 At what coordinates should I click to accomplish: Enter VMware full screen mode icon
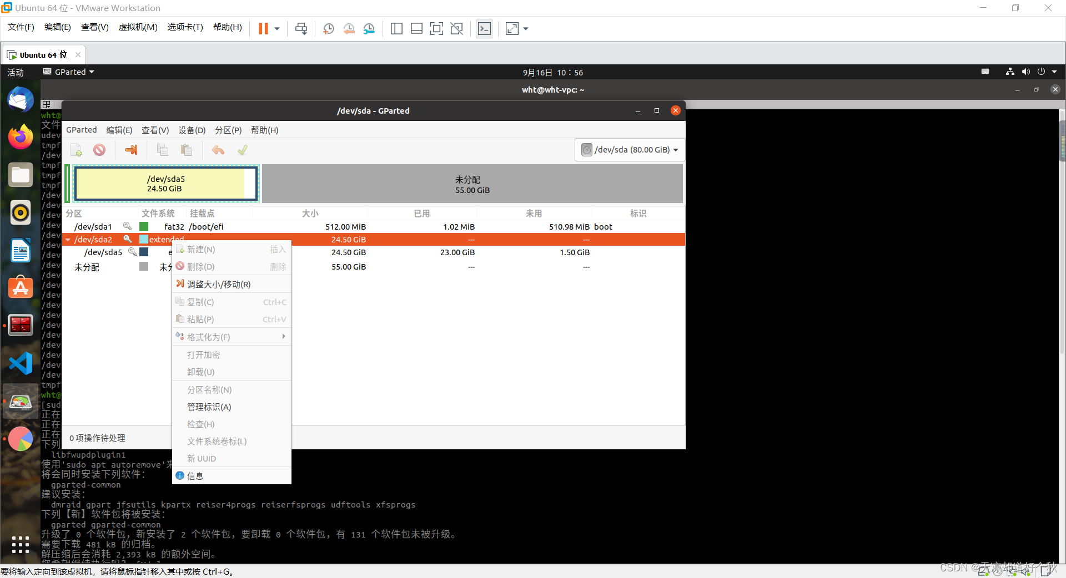pos(437,28)
